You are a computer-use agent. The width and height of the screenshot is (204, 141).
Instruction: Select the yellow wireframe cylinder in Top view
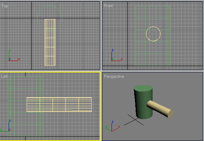pyautogui.click(x=50, y=42)
